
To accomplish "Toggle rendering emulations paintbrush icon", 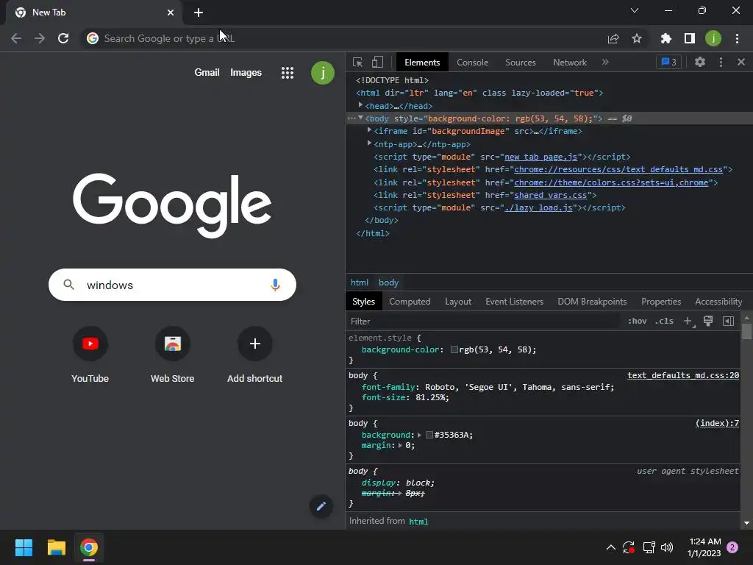I will click(x=708, y=321).
